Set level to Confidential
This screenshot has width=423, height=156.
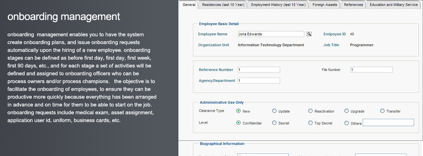(x=238, y=123)
